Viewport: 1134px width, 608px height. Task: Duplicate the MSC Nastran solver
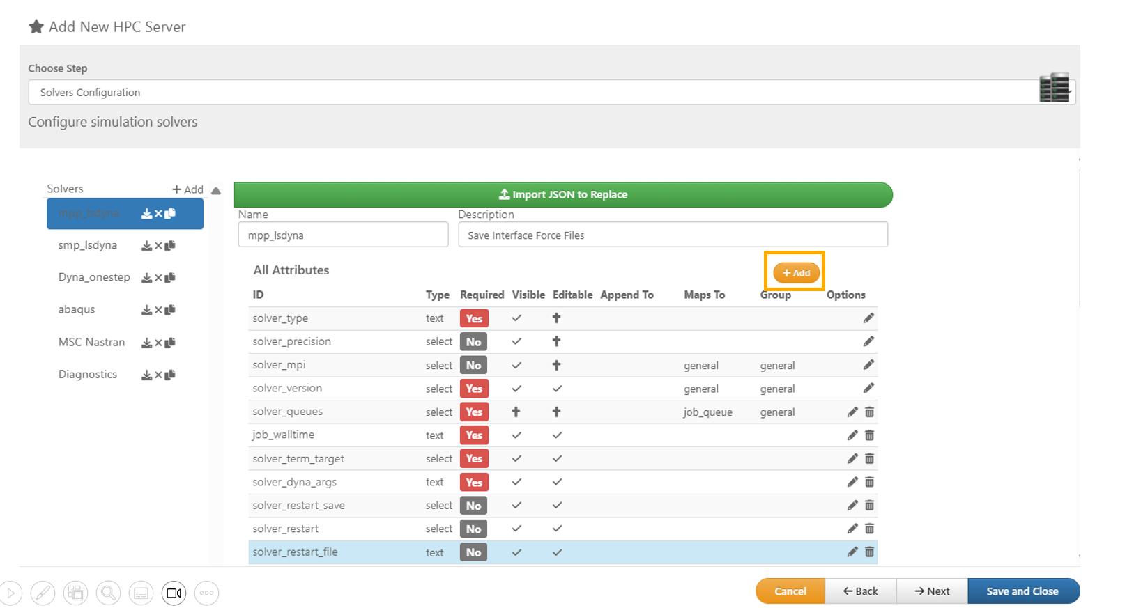point(170,343)
